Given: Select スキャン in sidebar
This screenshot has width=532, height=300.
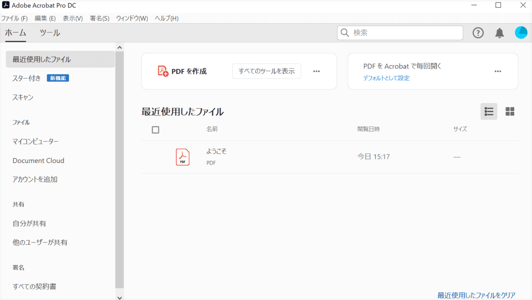Looking at the screenshot, I should coord(23,97).
